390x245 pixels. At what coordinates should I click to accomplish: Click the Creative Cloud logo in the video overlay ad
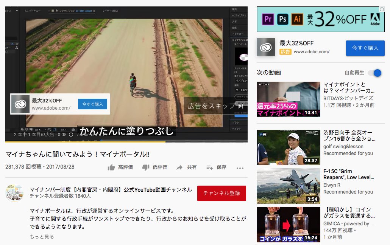click(20, 104)
